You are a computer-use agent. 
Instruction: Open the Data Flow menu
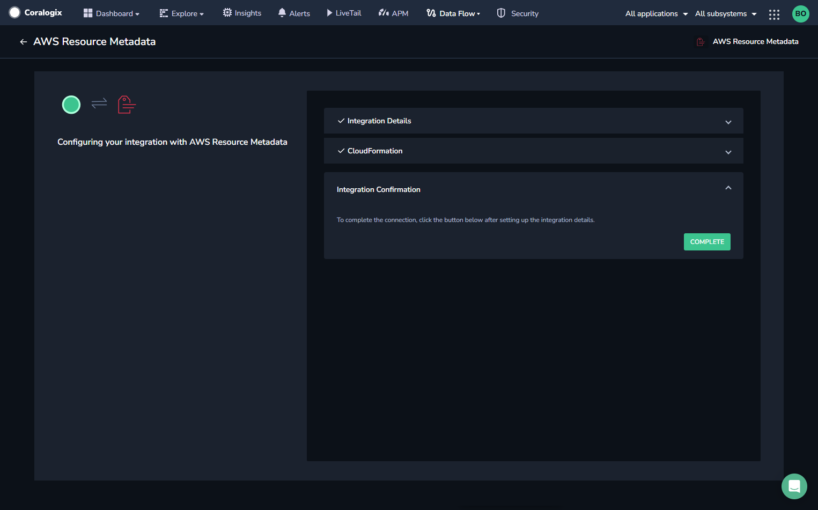[453, 13]
